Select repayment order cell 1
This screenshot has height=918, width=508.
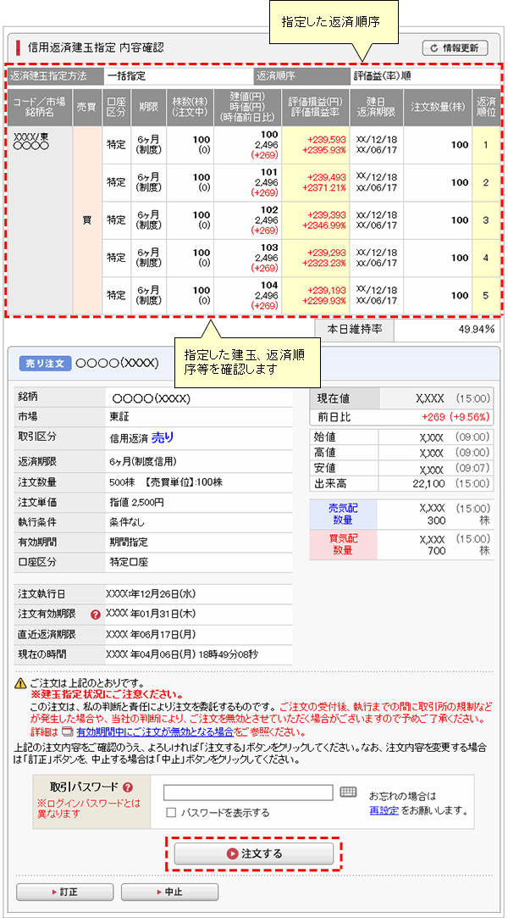point(486,145)
